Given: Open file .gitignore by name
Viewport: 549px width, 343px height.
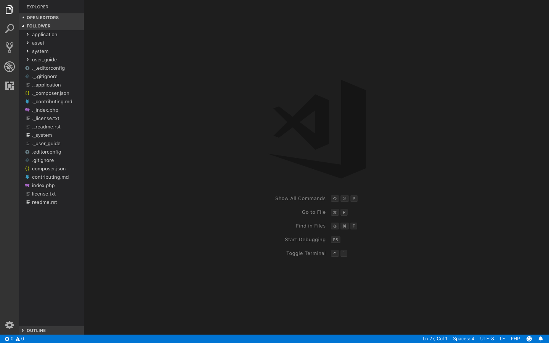Looking at the screenshot, I should [x=43, y=160].
